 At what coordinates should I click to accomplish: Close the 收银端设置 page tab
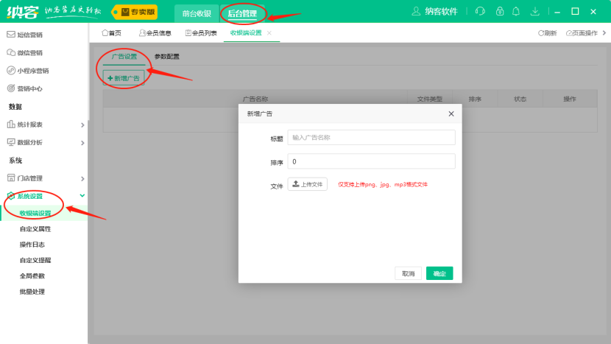(x=269, y=33)
